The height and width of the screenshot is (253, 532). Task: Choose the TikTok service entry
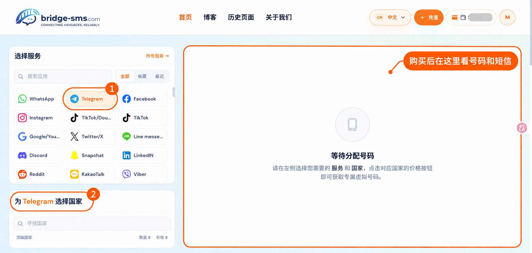click(x=143, y=118)
